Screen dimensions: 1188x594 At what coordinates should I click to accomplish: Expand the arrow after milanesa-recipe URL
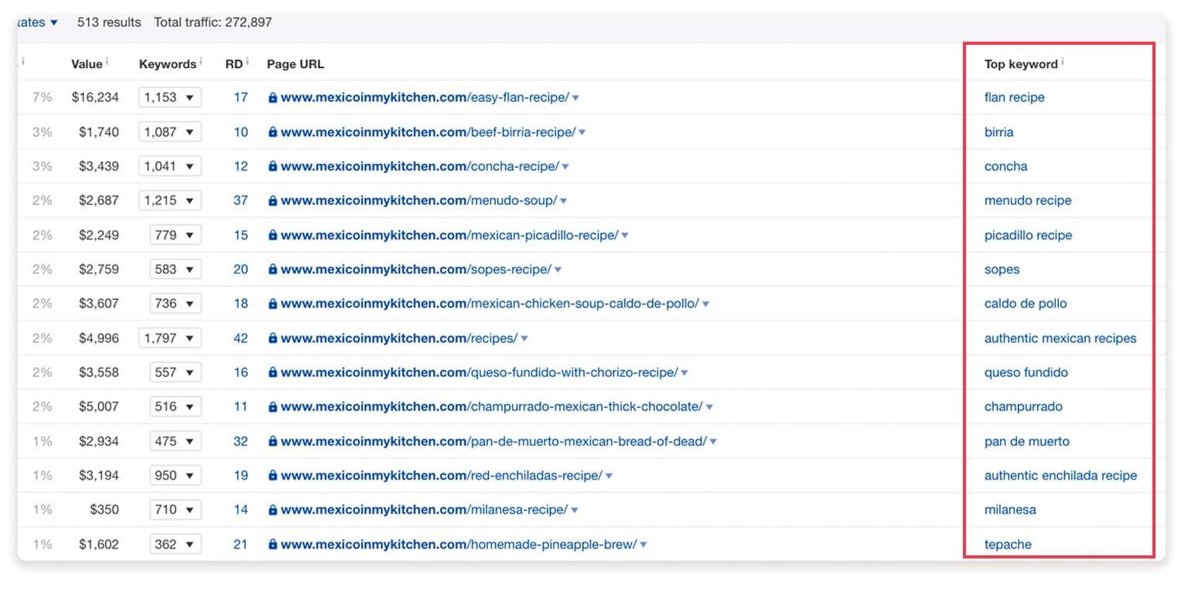574,510
